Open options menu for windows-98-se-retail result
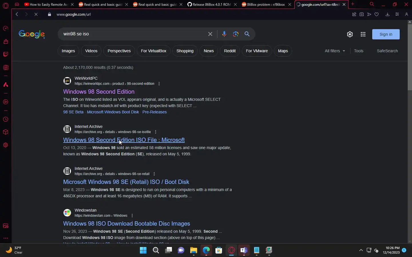This screenshot has height=257, width=412. click(154, 174)
